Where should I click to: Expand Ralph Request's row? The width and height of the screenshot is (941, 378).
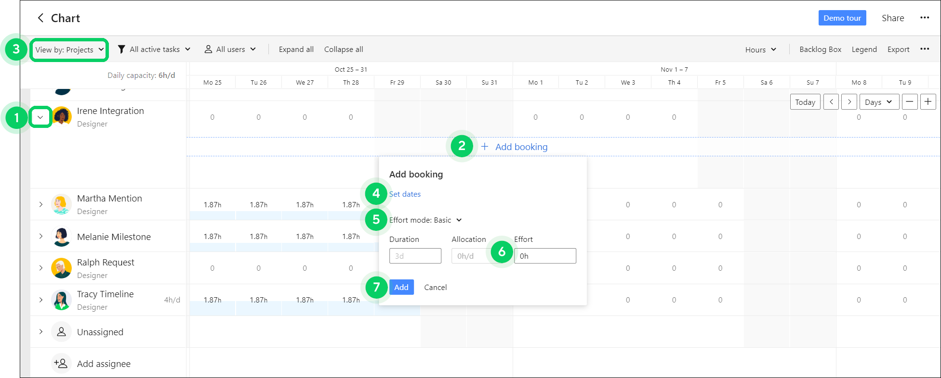(x=41, y=268)
